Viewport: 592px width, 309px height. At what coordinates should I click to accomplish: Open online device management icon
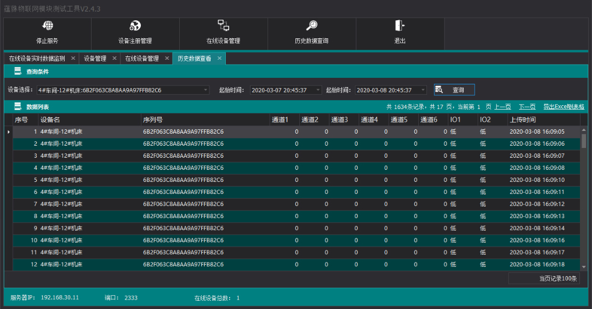pyautogui.click(x=223, y=25)
